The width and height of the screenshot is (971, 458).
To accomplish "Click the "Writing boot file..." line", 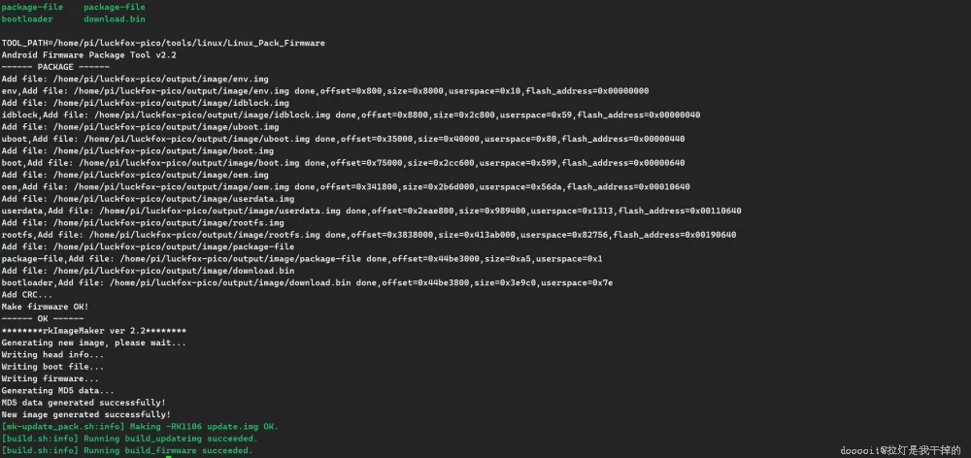I will point(52,366).
